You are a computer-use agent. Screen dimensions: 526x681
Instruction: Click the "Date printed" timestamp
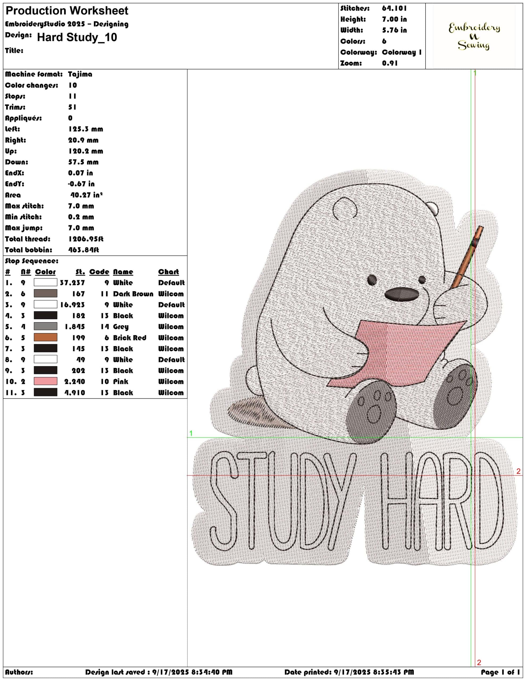pos(349,672)
